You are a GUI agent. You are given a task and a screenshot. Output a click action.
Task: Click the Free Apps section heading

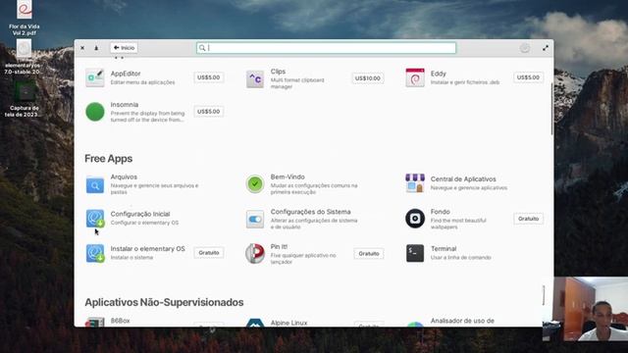[x=109, y=159]
